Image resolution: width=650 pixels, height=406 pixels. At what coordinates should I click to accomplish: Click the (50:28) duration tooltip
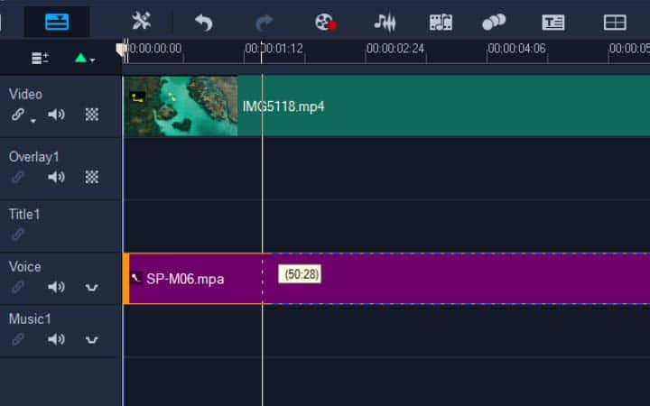[x=300, y=274]
